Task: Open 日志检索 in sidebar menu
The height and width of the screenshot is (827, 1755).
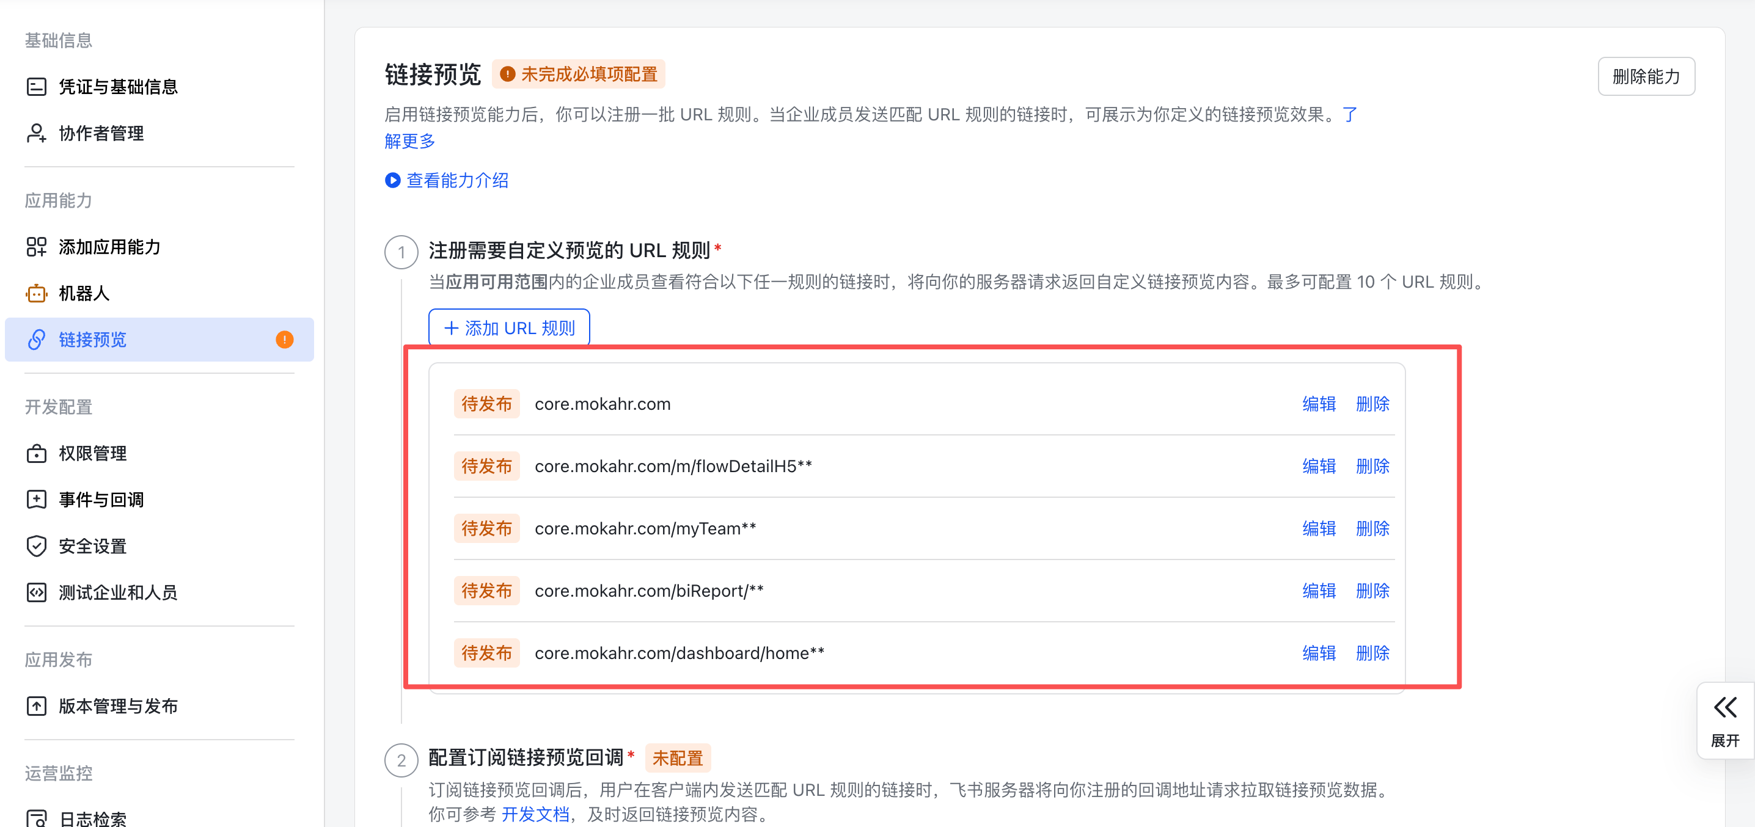Action: pyautogui.click(x=93, y=818)
